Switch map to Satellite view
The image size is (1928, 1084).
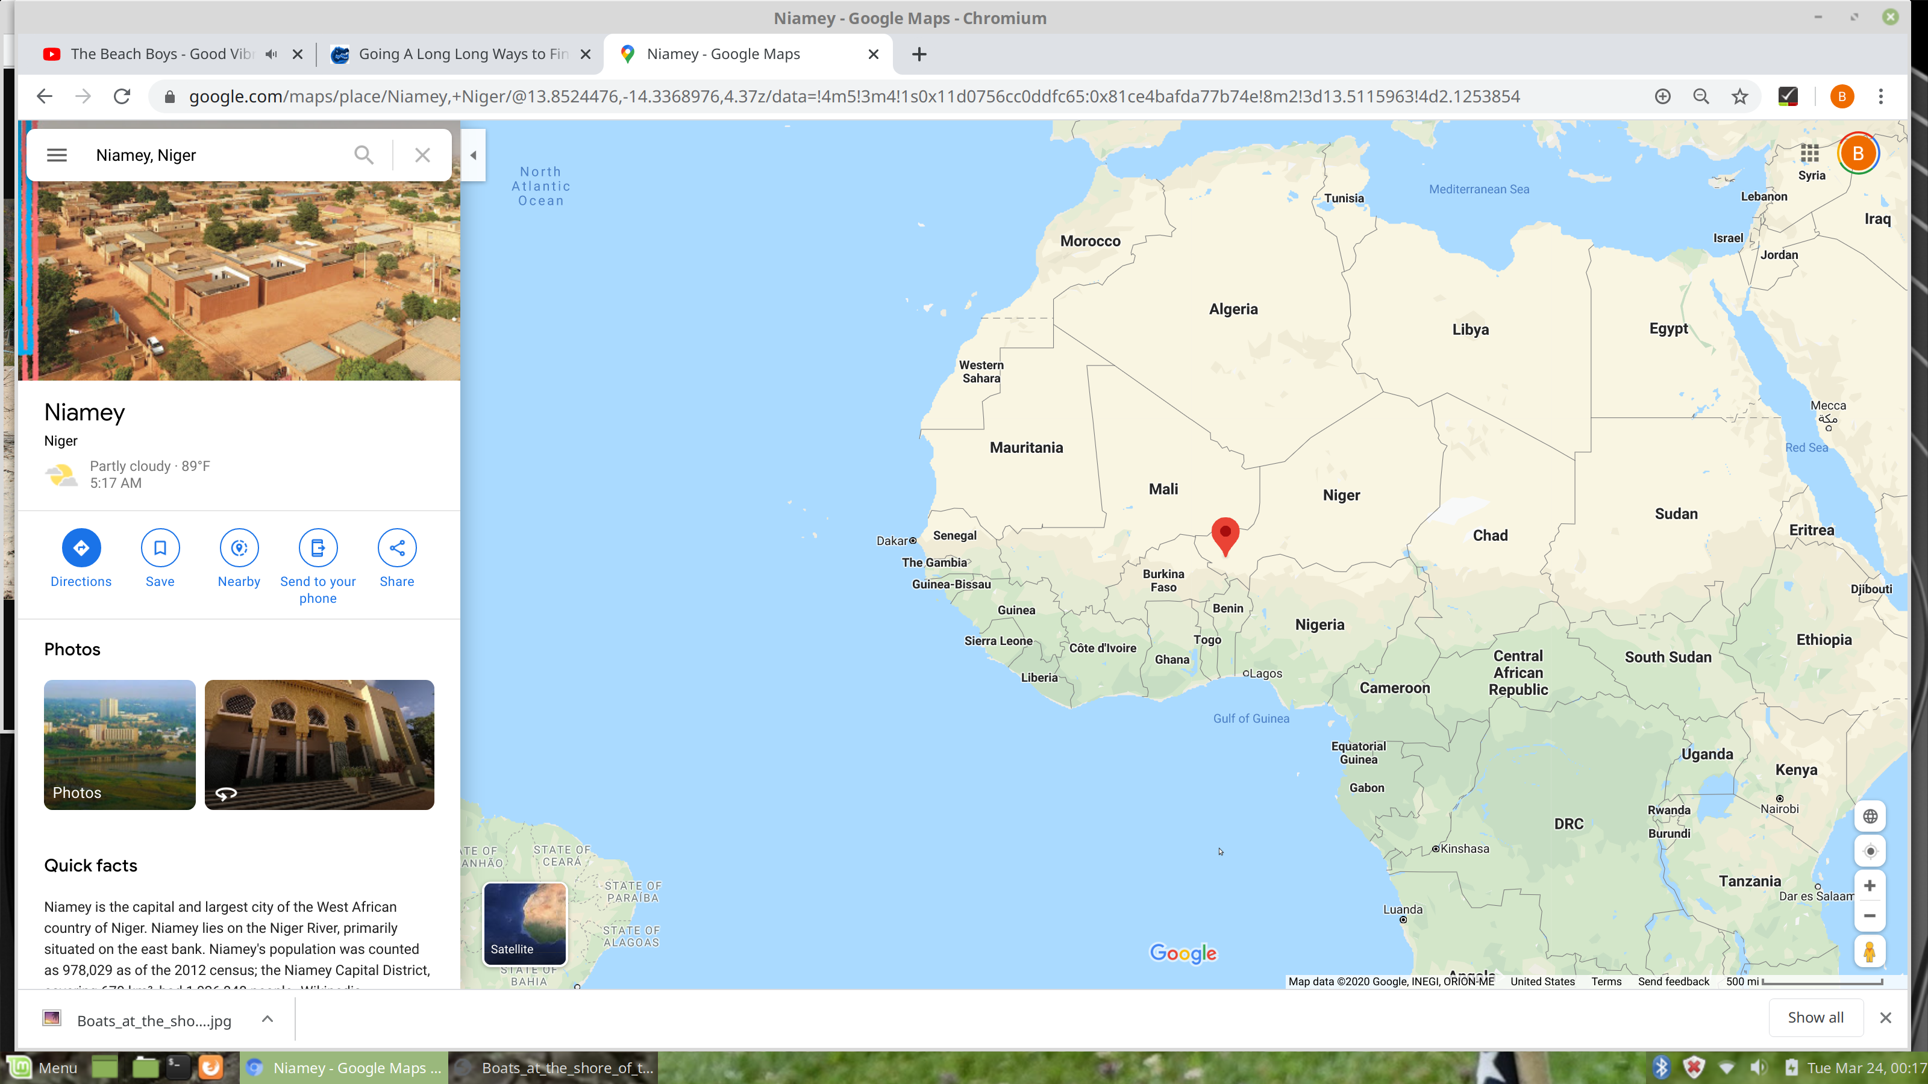525,924
